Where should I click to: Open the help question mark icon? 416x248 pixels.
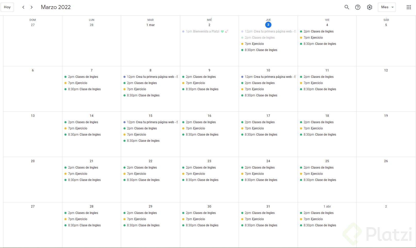[x=358, y=7]
